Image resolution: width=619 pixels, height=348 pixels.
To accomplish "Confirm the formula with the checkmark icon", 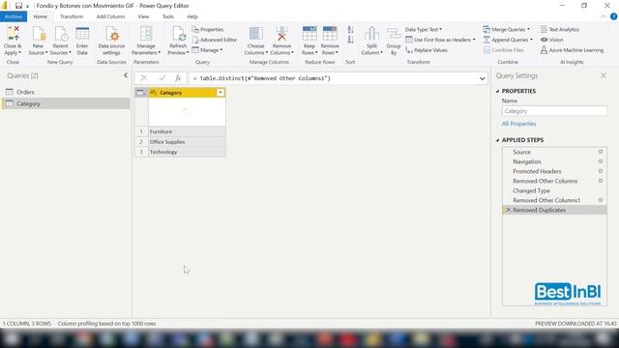I will [x=162, y=78].
